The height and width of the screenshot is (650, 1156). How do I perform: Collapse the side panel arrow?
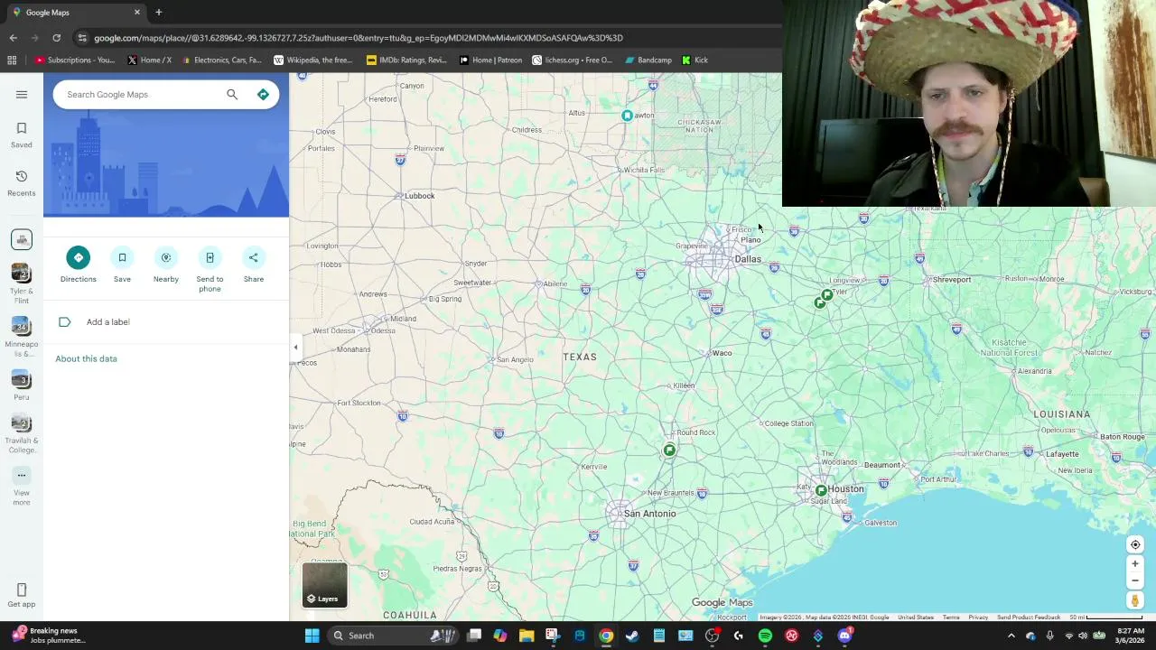click(x=295, y=347)
